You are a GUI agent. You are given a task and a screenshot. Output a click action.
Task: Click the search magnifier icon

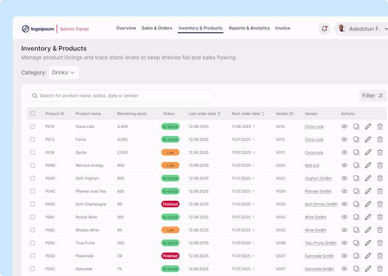[x=34, y=96]
